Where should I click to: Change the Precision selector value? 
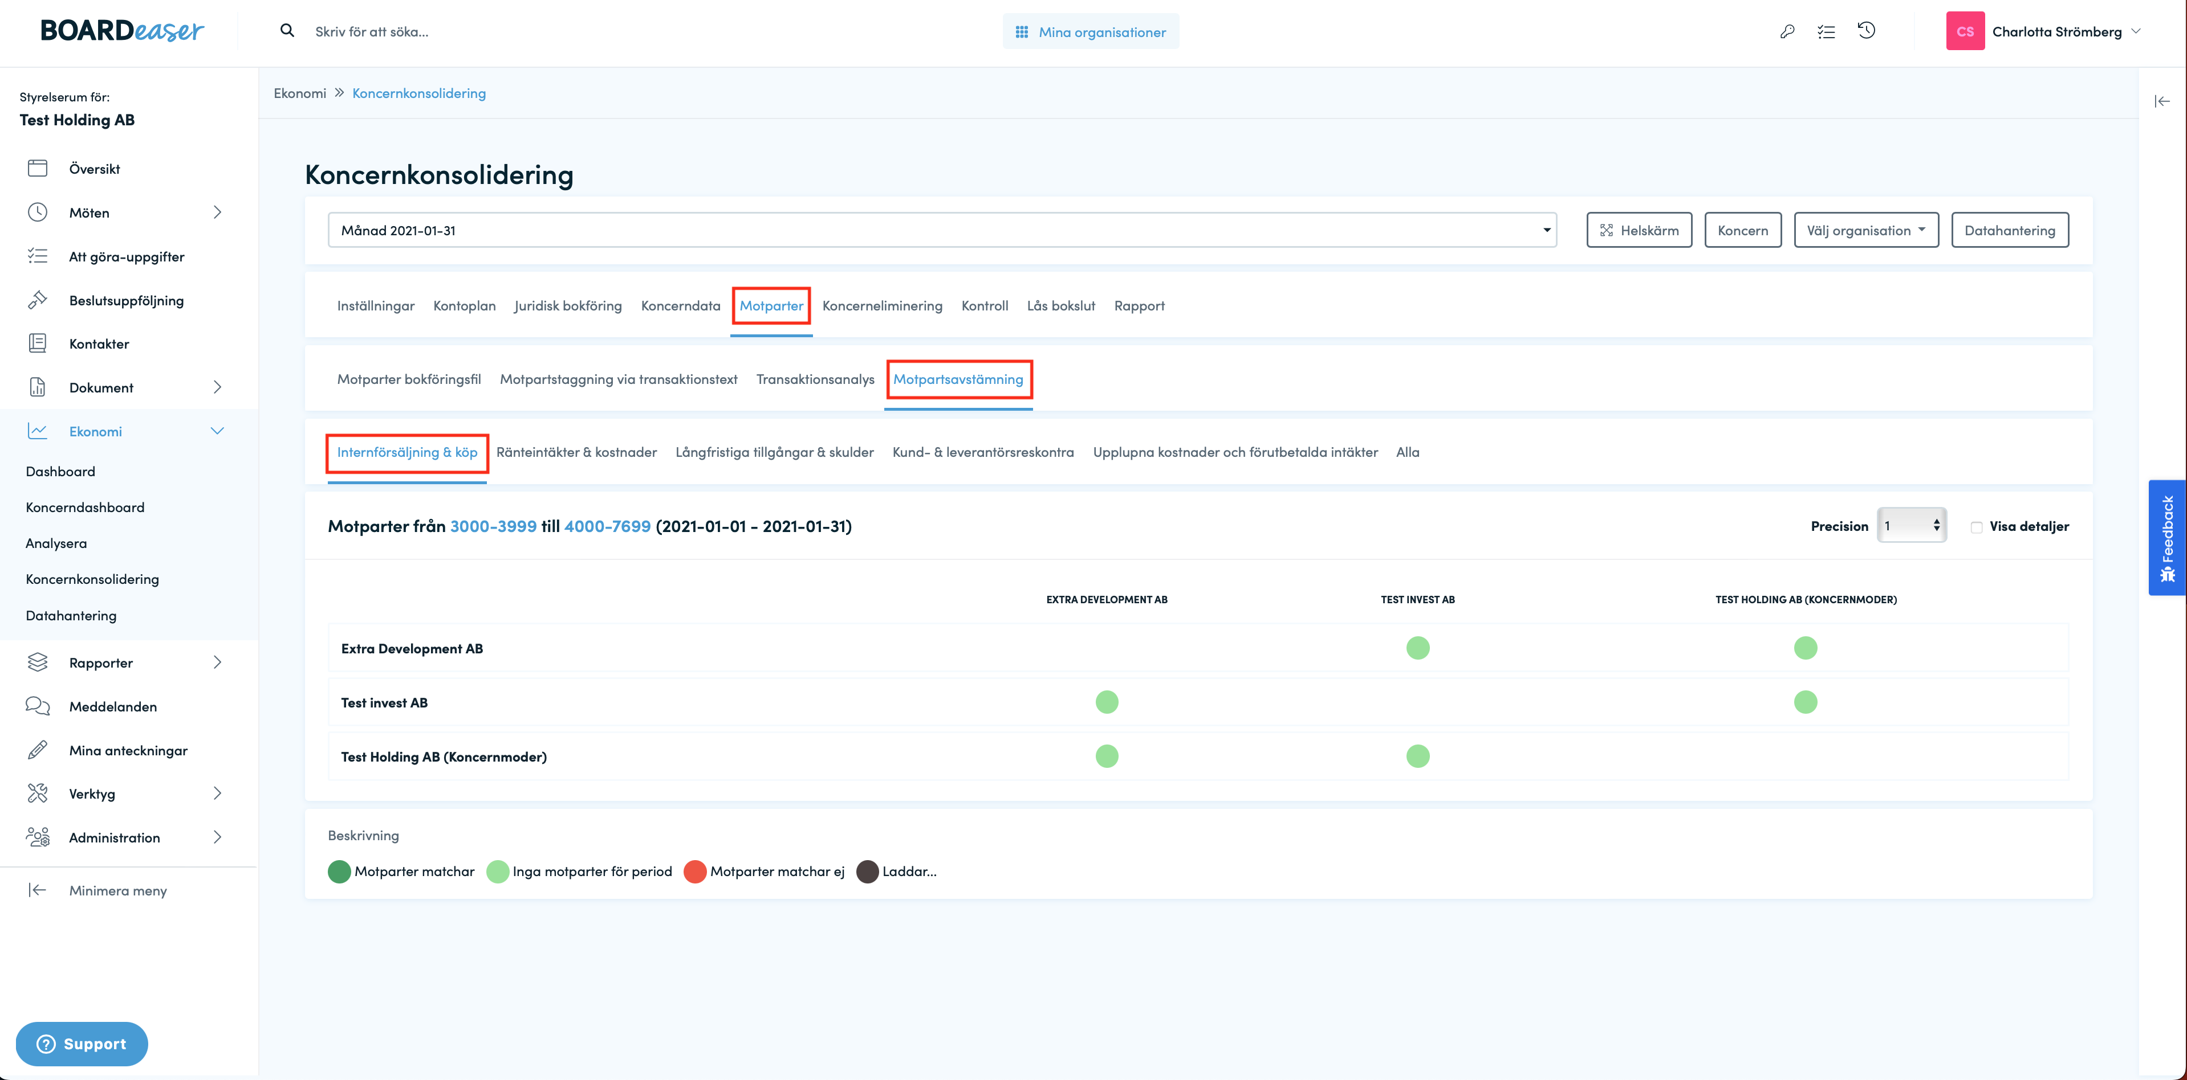tap(1911, 525)
